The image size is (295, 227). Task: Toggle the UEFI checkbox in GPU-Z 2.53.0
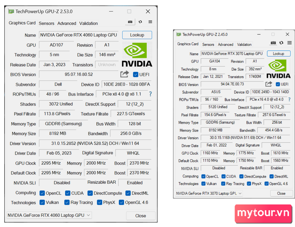coord(135,74)
